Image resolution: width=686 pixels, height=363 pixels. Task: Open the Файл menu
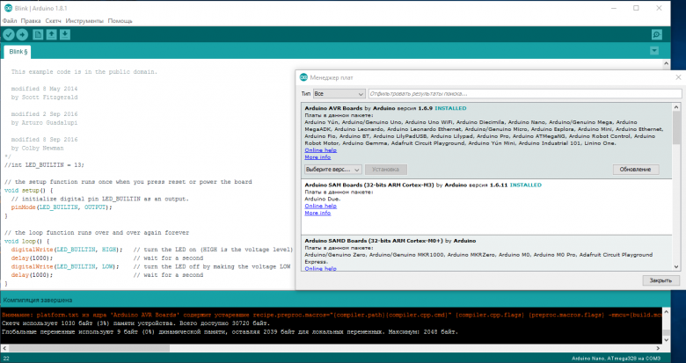pyautogui.click(x=10, y=20)
